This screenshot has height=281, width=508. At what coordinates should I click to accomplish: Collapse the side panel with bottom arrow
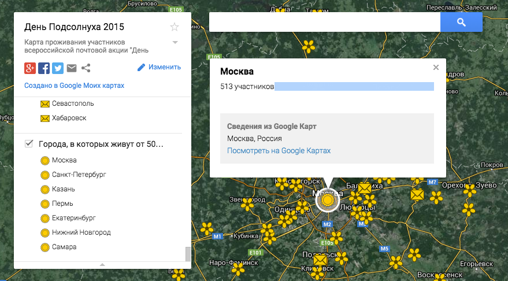tap(102, 265)
